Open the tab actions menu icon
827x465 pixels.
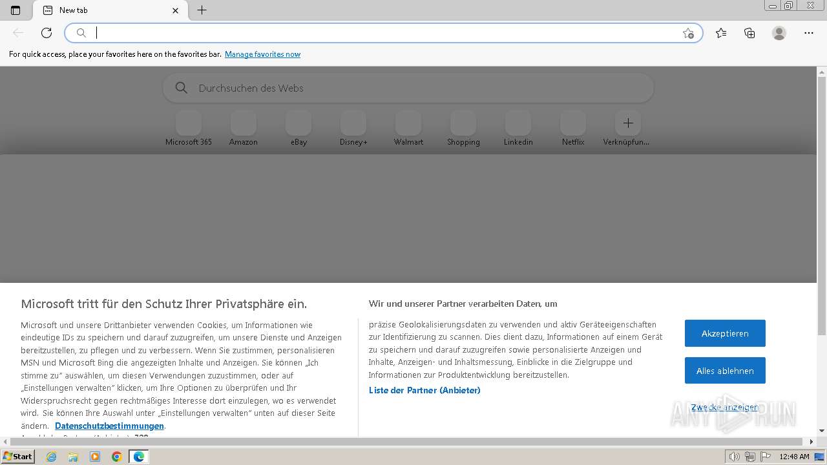coord(16,10)
